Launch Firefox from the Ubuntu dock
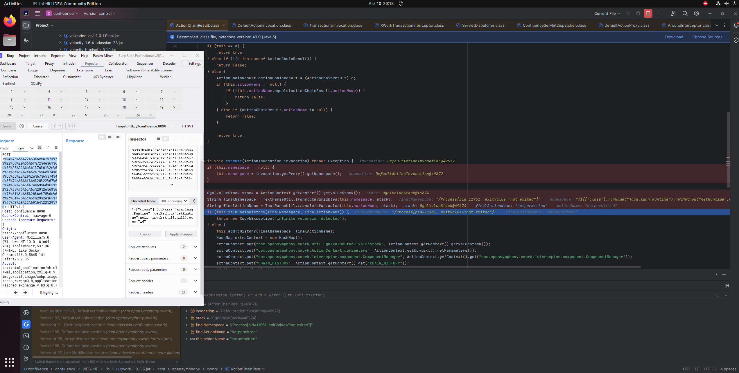This screenshot has width=739, height=373. pos(10,21)
